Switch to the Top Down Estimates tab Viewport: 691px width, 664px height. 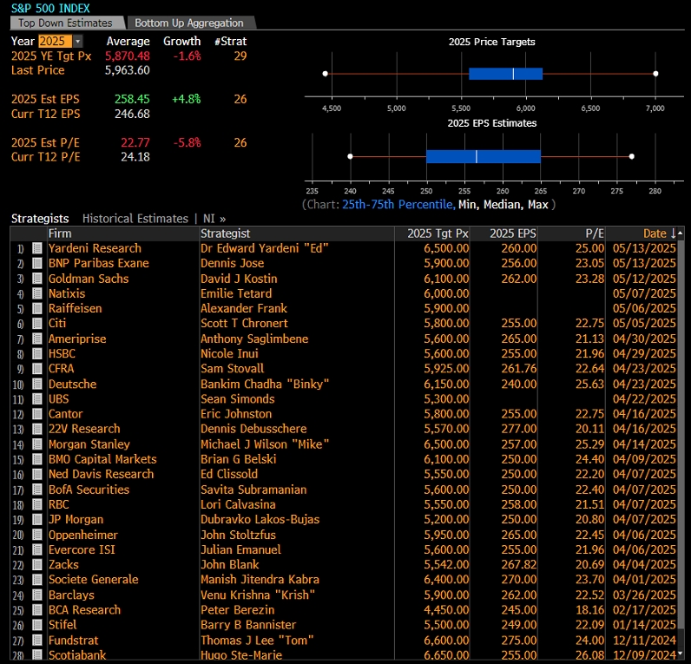click(x=65, y=23)
